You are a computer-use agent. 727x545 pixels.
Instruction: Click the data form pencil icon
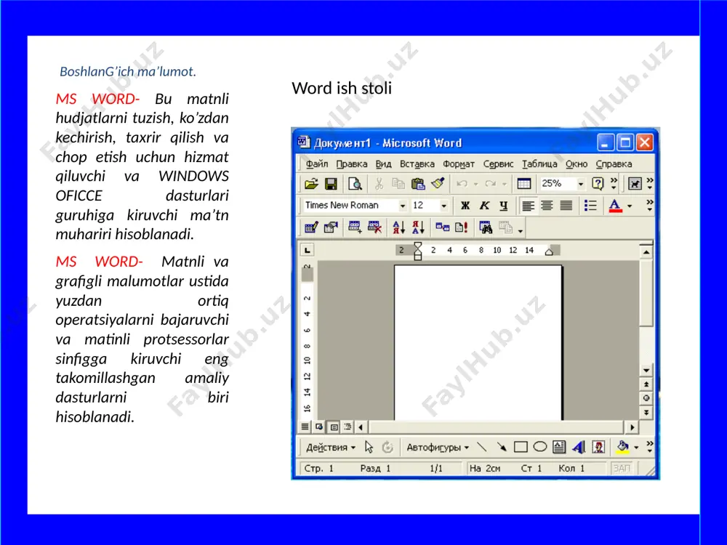312,227
